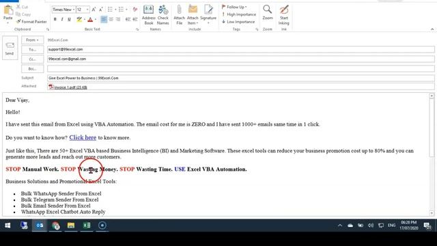Open font color dropdown arrow
437x246 pixels.
tap(96, 19)
